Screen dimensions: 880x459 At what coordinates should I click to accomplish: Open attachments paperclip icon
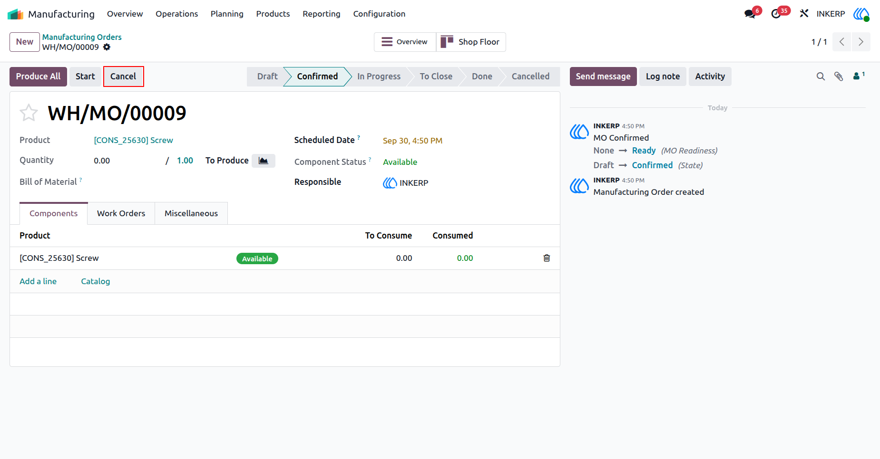839,76
